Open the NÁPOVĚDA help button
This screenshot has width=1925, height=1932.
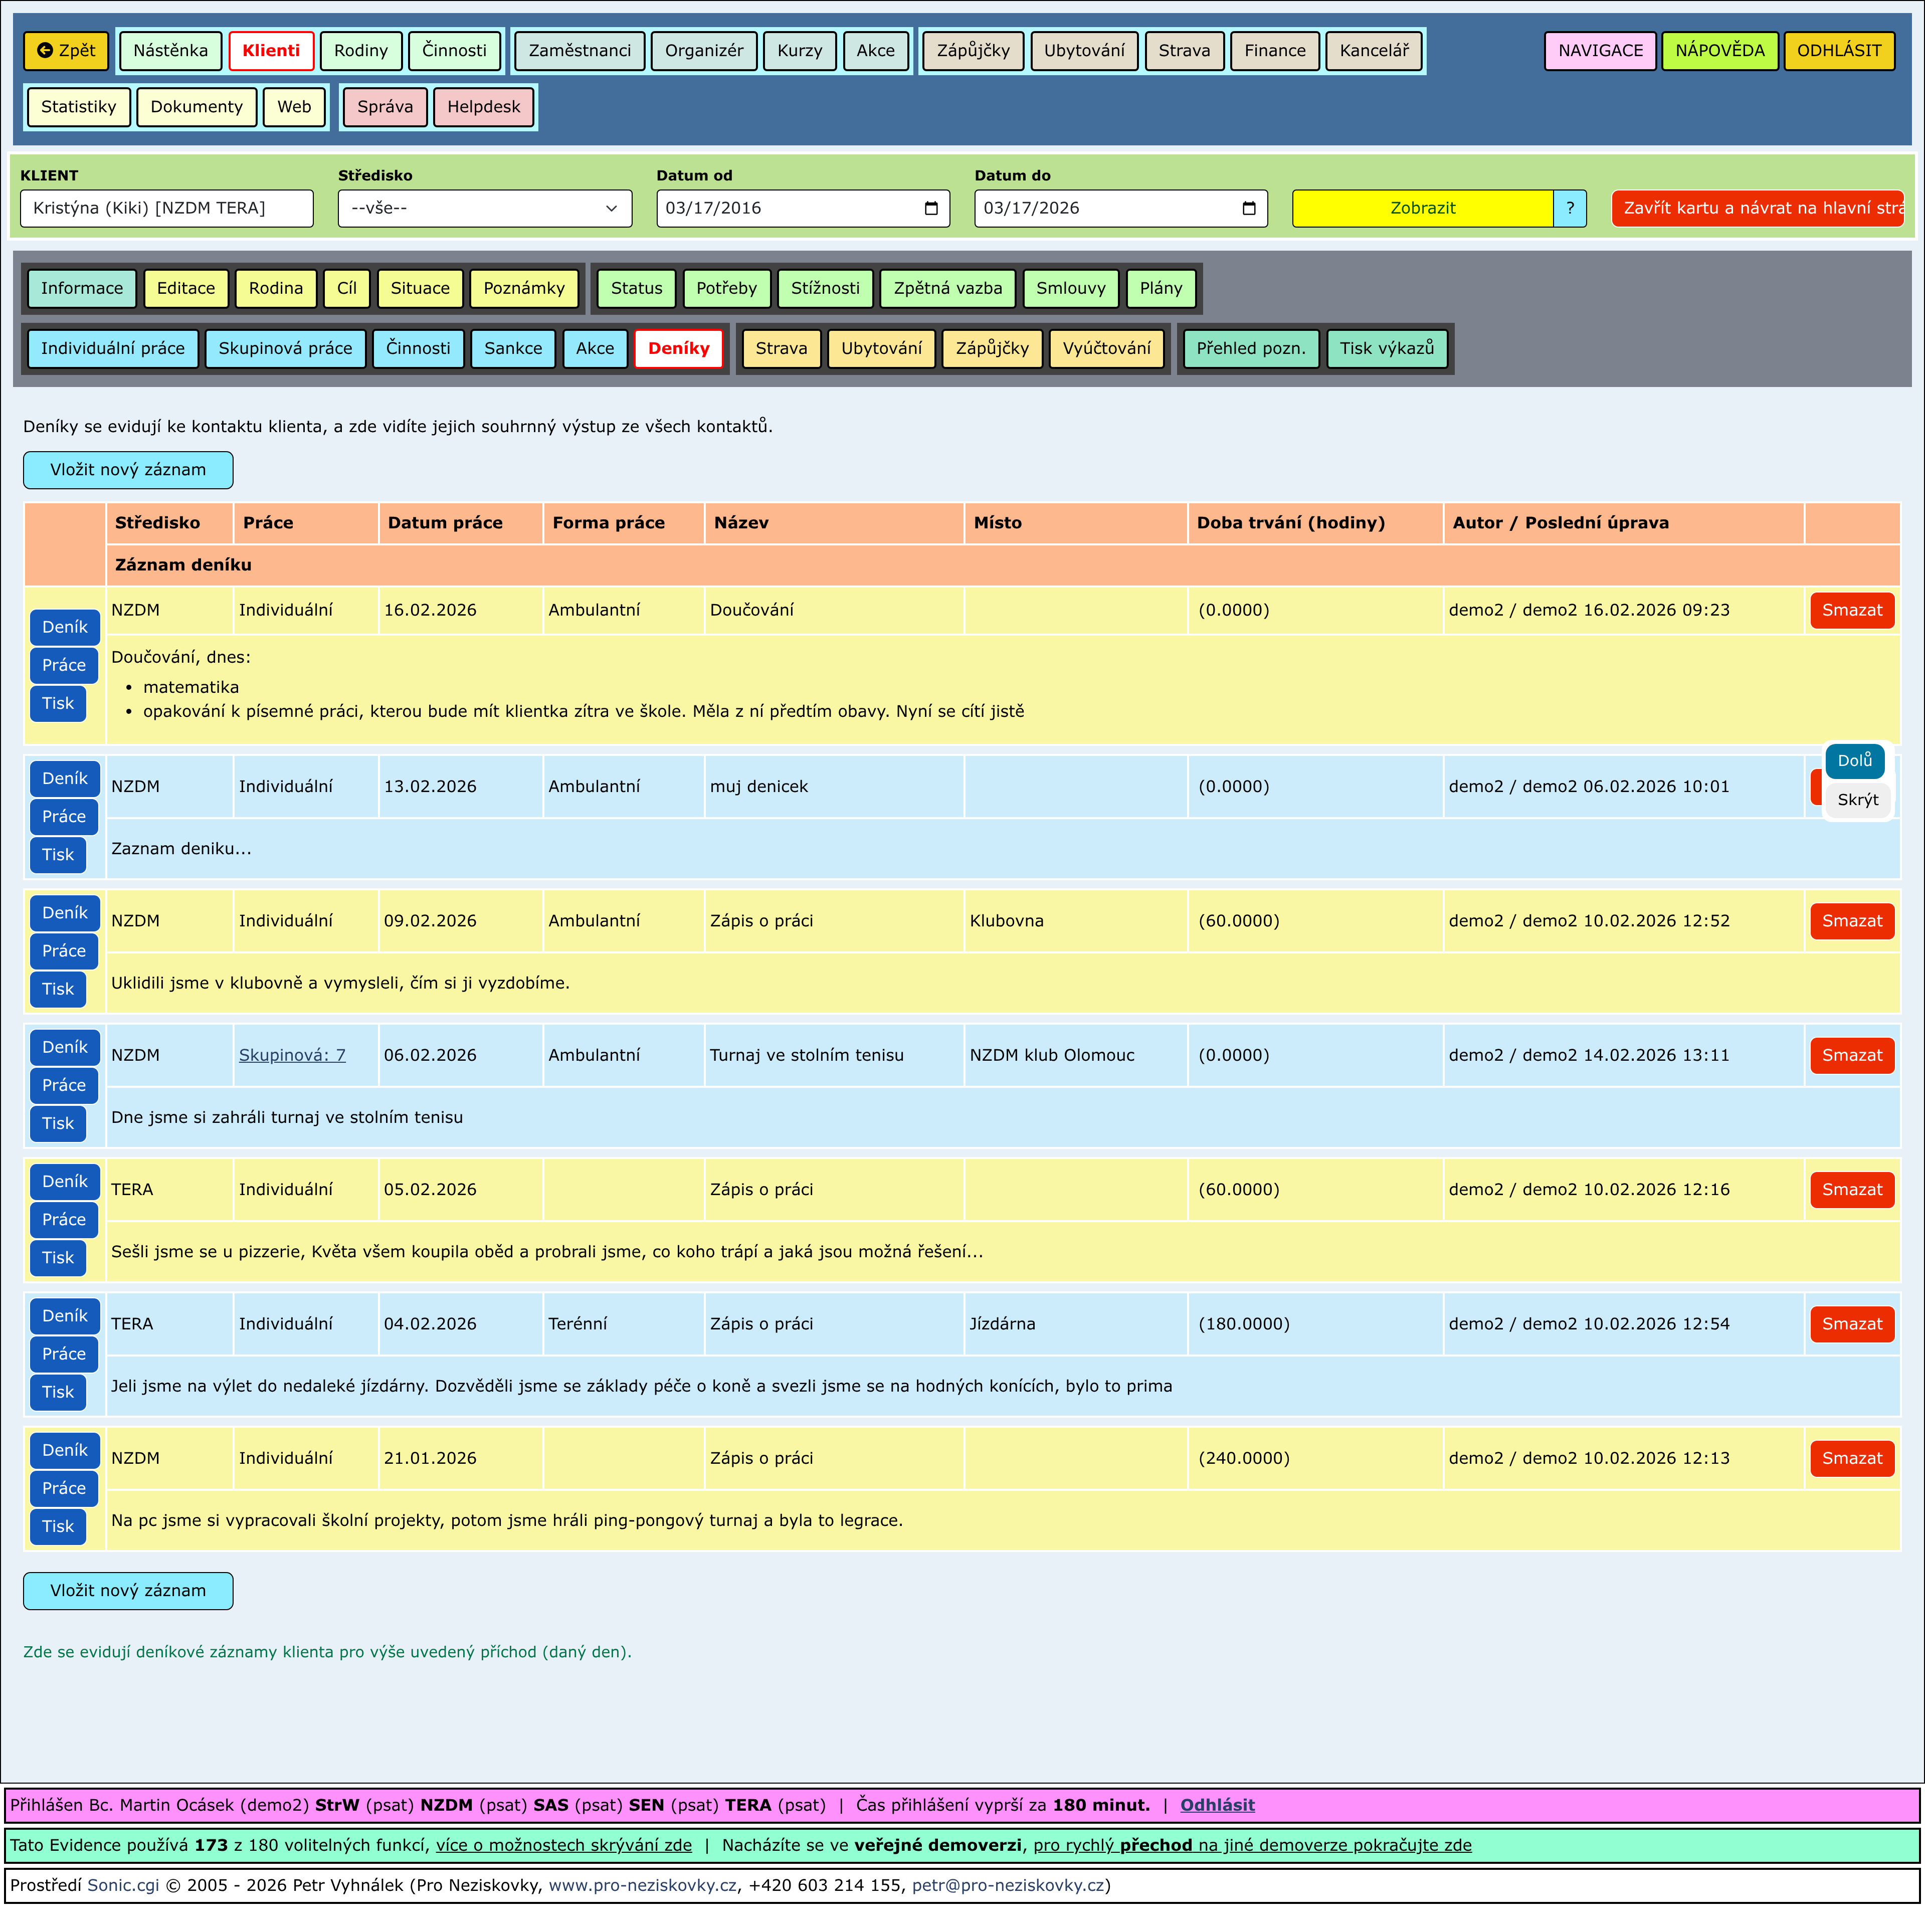1719,51
